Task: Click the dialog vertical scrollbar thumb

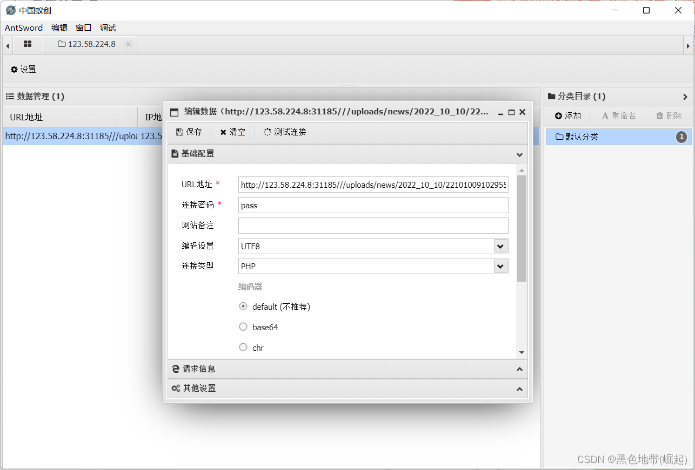Action: [x=522, y=228]
